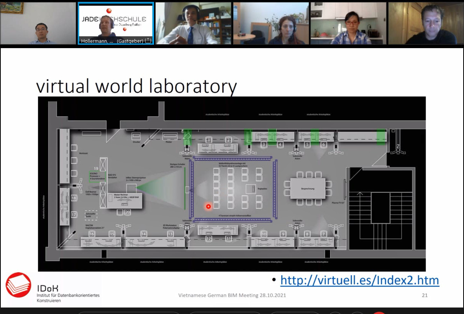Screen dimensions: 464x314
Task: Click the Besprechung meeting table on the plan
Action: [x=308, y=188]
